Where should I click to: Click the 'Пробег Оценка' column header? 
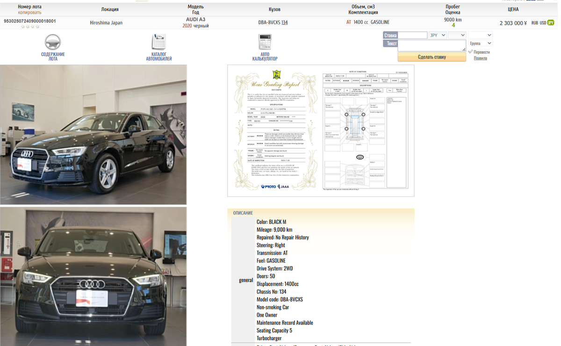[x=453, y=9]
